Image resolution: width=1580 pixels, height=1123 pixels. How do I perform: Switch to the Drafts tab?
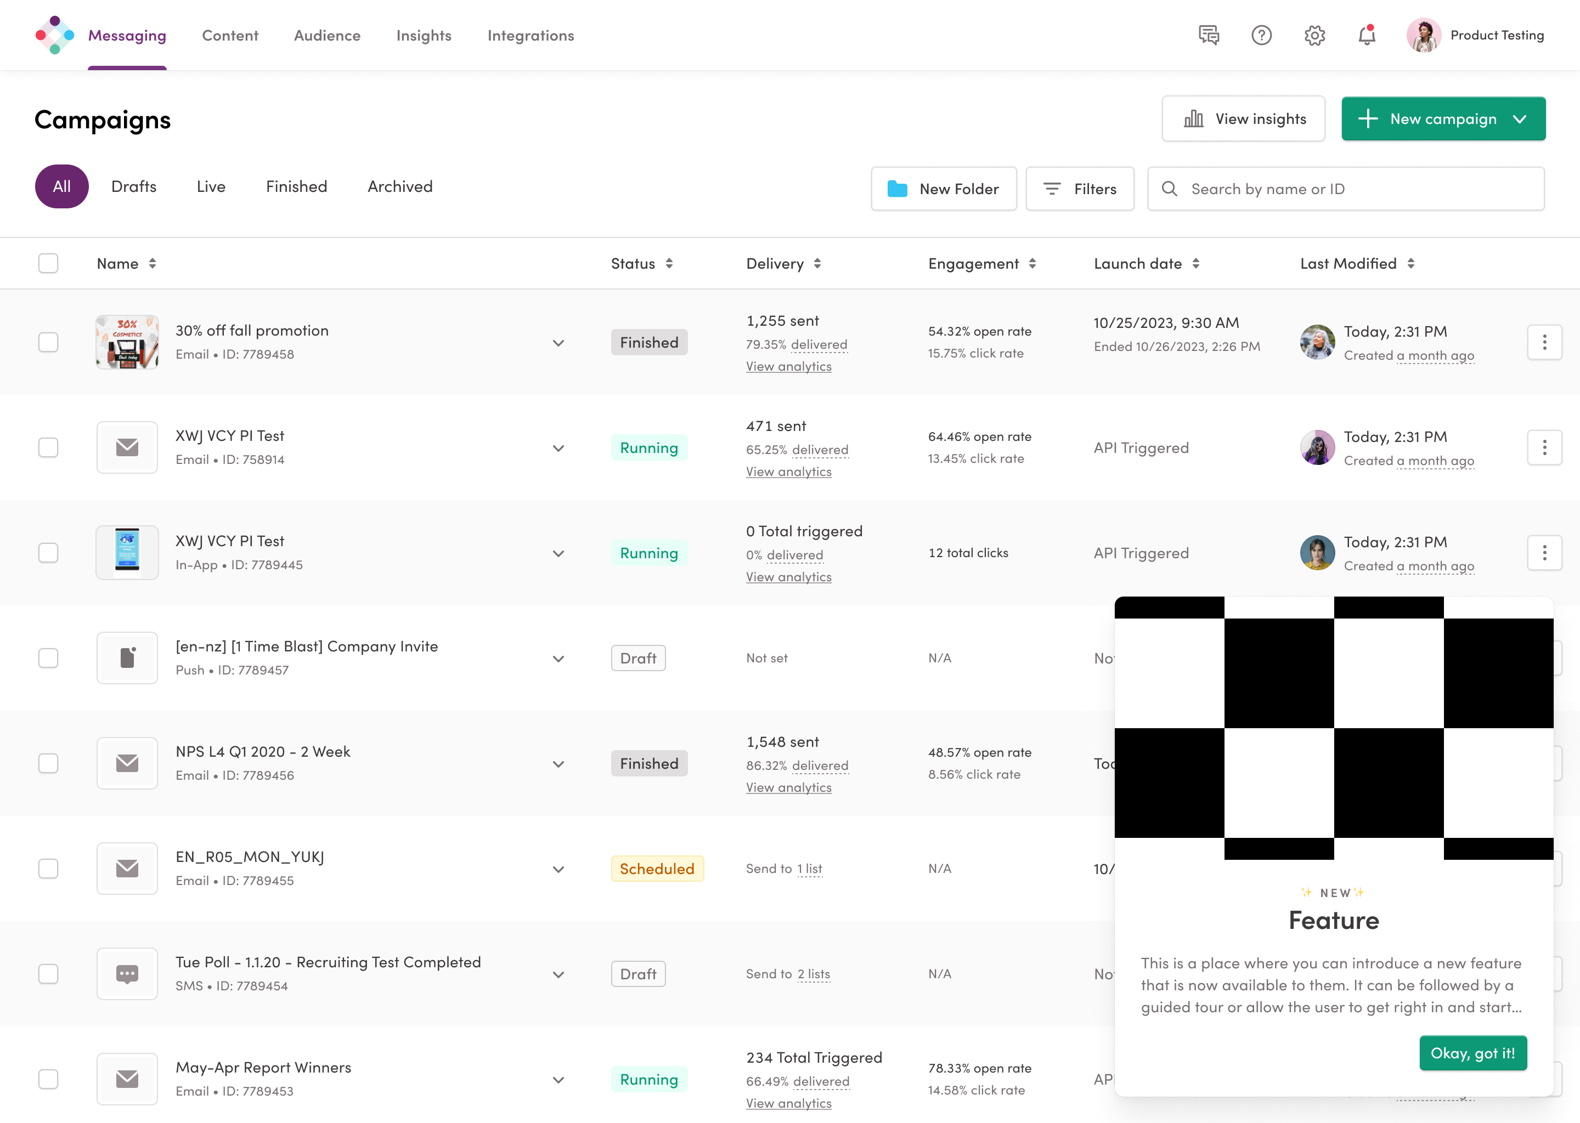(133, 186)
